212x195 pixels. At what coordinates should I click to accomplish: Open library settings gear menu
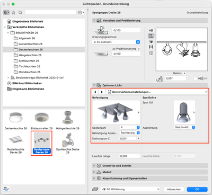coord(81,12)
